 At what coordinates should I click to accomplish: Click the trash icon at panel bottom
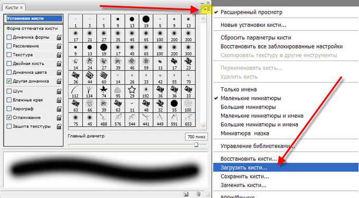pos(199,194)
